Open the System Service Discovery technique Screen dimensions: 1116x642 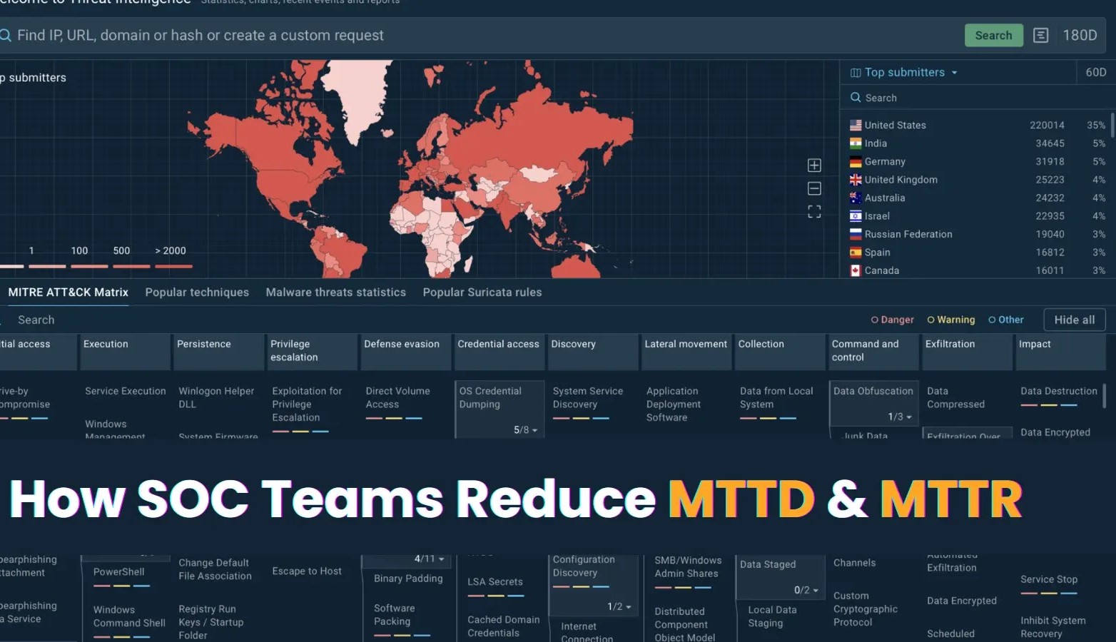(587, 397)
